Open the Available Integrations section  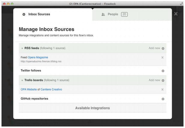pos(92,108)
